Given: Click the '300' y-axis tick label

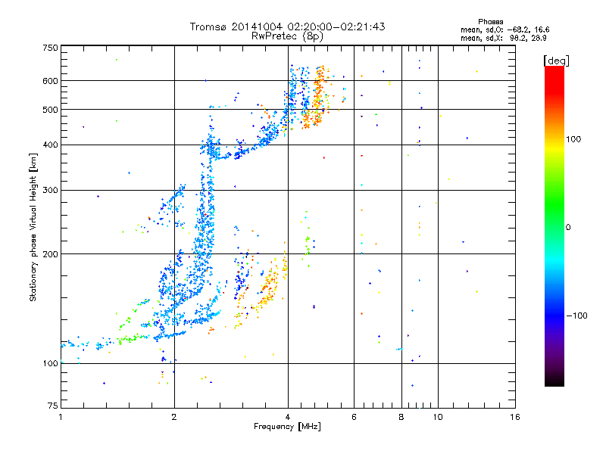Looking at the screenshot, I should (50, 191).
